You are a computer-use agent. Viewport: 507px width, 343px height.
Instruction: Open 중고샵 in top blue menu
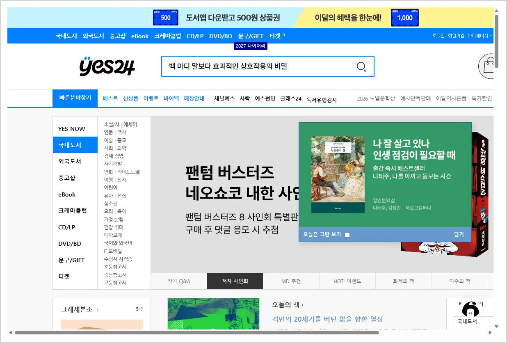pyautogui.click(x=118, y=36)
